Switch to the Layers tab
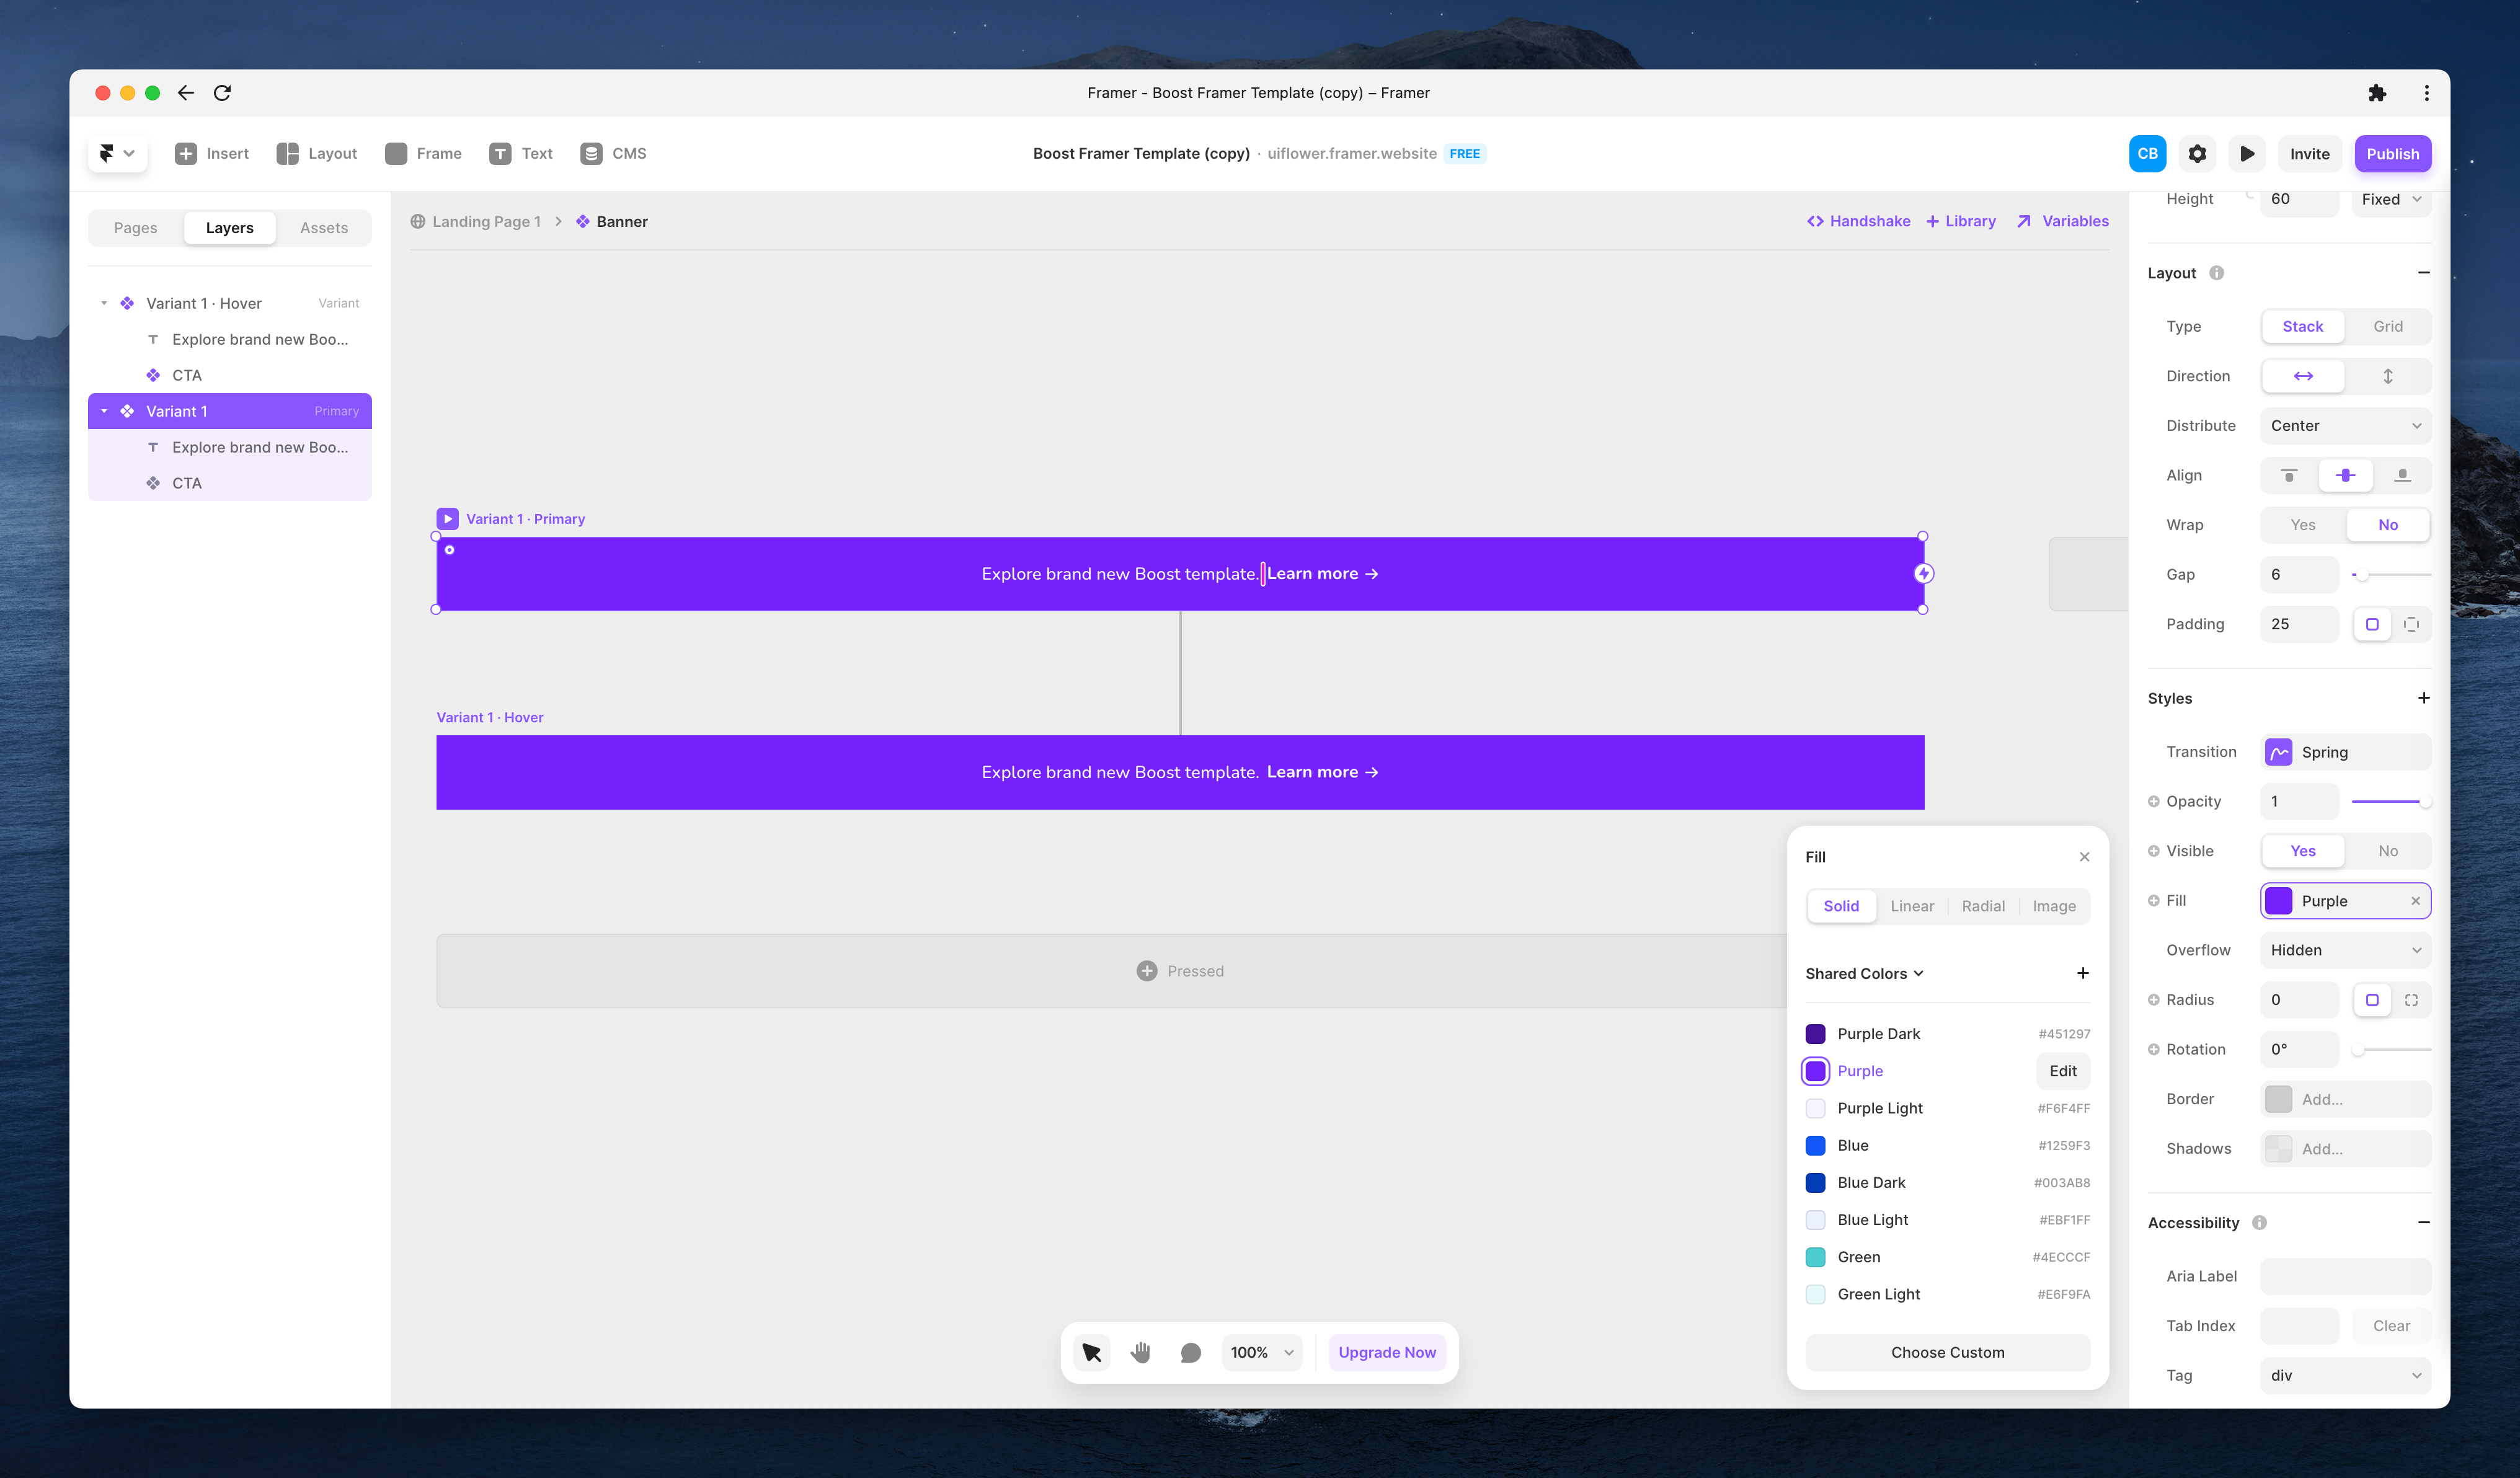The width and height of the screenshot is (2520, 1478). [x=230, y=228]
